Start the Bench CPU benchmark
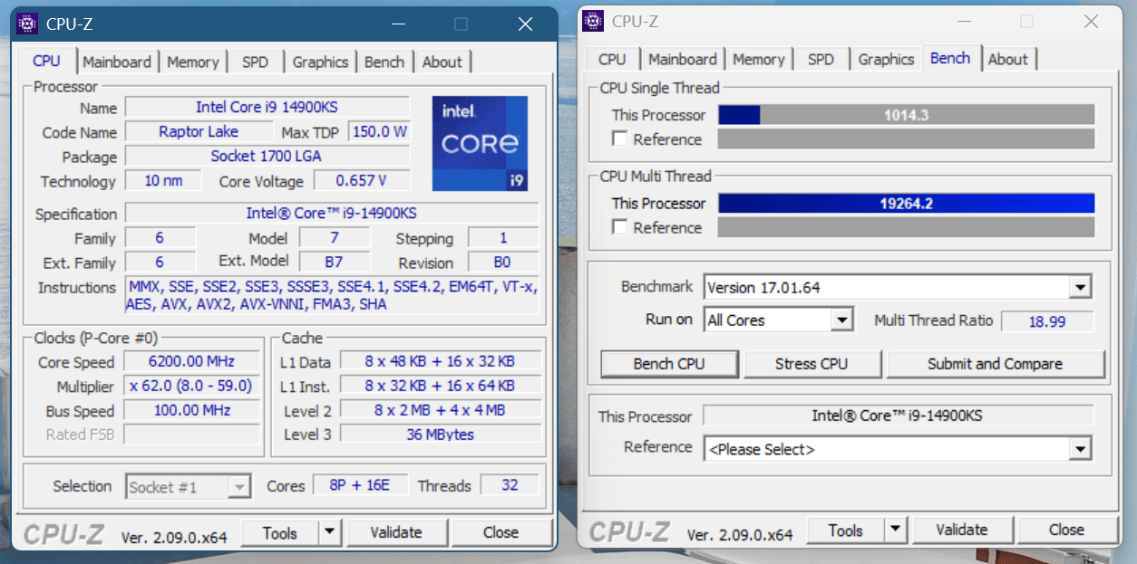 669,364
